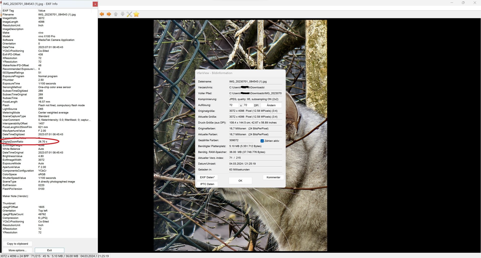Open EXIF Daten from image info dialog
The height and width of the screenshot is (258, 481).
click(x=207, y=177)
